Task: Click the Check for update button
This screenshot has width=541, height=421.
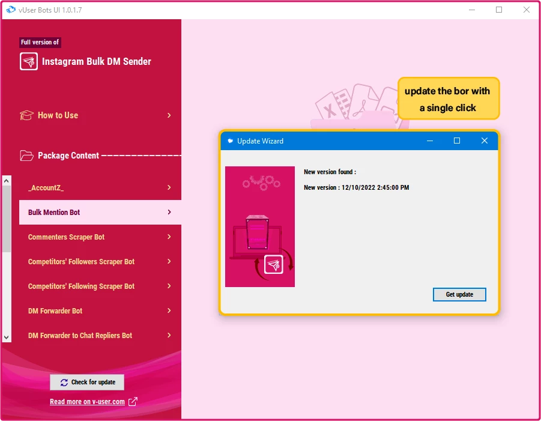Action: point(87,383)
